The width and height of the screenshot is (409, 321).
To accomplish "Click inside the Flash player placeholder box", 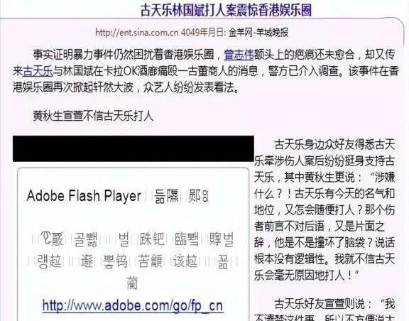I will [133, 244].
